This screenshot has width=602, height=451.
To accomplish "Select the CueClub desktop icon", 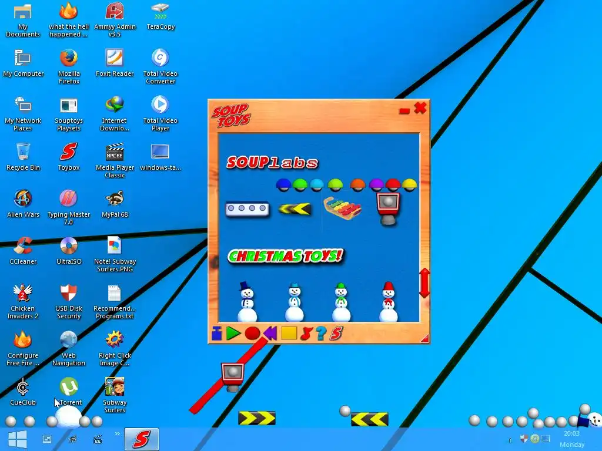I will tap(23, 391).
